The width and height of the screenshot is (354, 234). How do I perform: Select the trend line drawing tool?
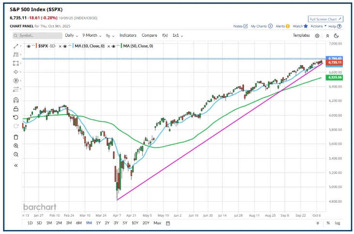16,46
